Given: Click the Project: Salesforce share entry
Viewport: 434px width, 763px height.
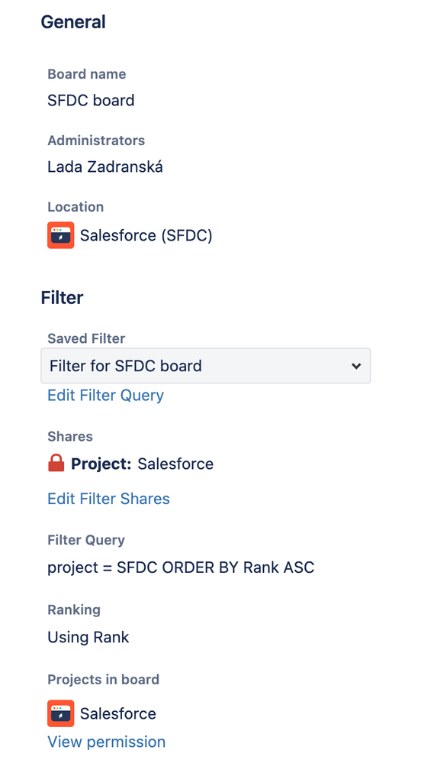Looking at the screenshot, I should point(143,464).
